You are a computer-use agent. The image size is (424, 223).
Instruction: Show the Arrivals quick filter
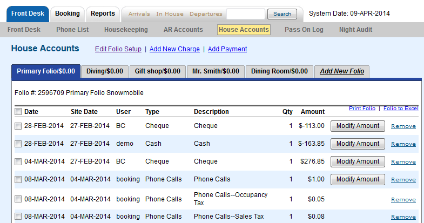pyautogui.click(x=139, y=14)
